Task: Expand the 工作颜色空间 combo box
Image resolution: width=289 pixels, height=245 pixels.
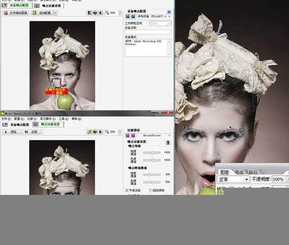Action: pyautogui.click(x=160, y=23)
